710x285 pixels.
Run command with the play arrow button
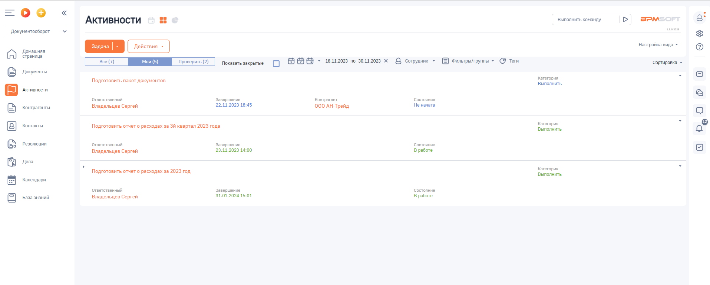(x=625, y=20)
